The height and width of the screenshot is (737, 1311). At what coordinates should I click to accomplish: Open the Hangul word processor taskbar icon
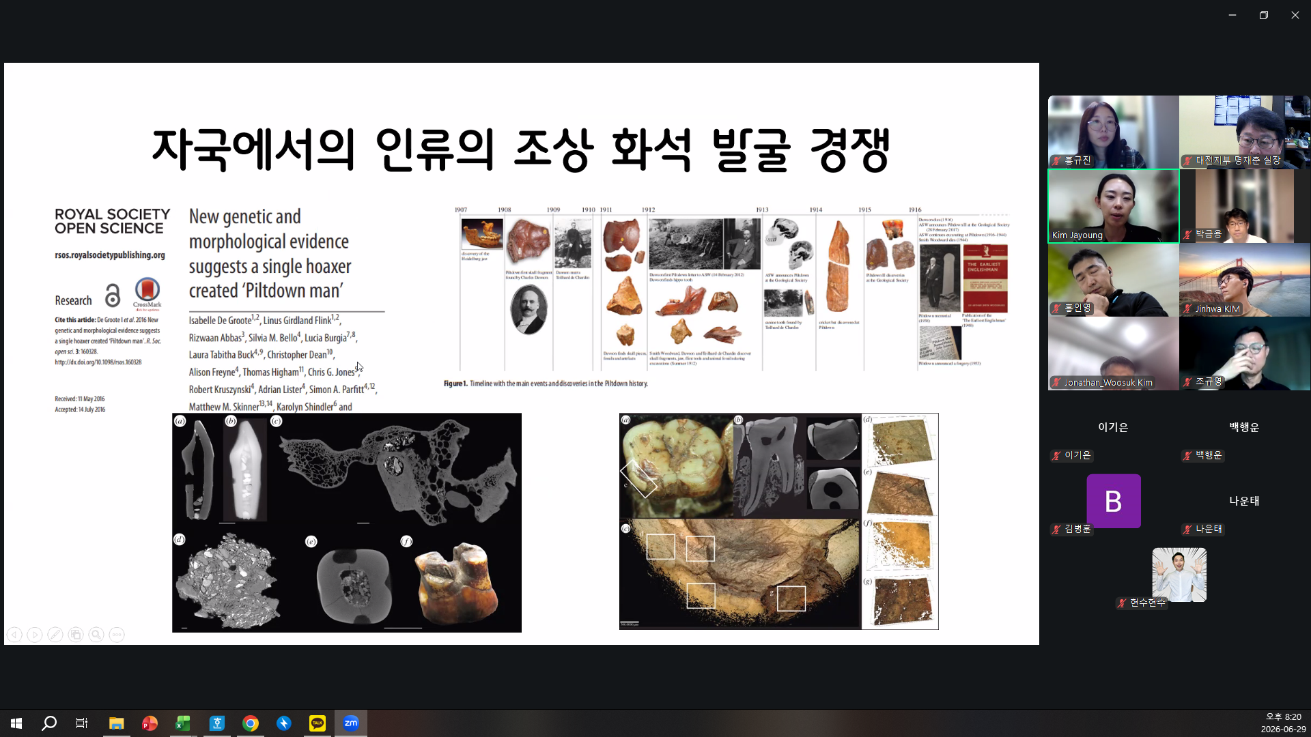point(217,723)
